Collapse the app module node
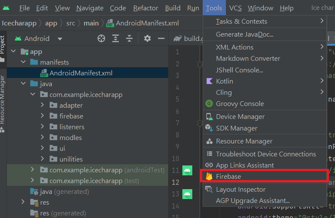Screen dimensions: 335x218 [13, 51]
